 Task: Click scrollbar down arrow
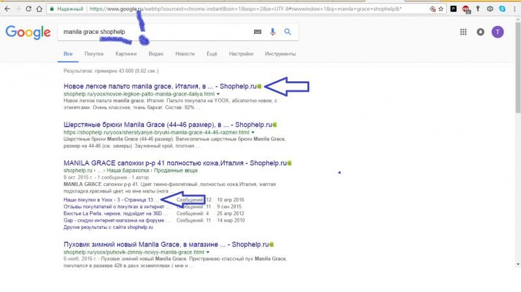pyautogui.click(x=518, y=265)
